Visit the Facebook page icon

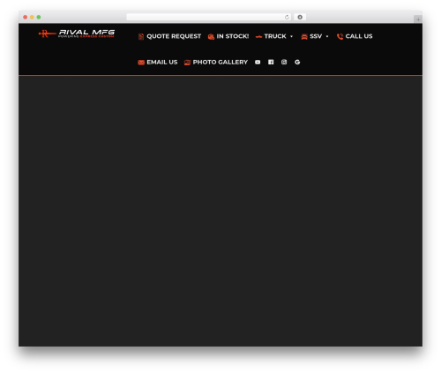pos(271,62)
